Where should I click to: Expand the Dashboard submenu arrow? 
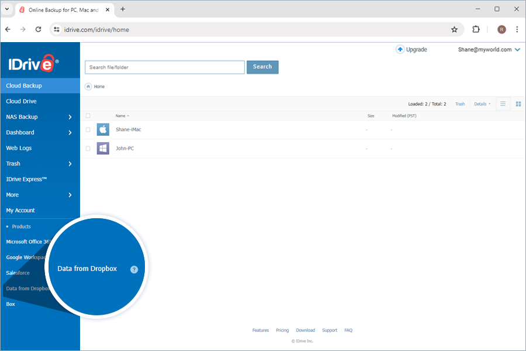(x=70, y=133)
